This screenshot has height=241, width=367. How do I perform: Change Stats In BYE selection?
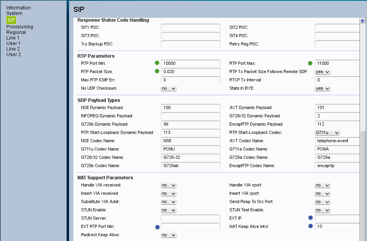pyautogui.click(x=322, y=88)
